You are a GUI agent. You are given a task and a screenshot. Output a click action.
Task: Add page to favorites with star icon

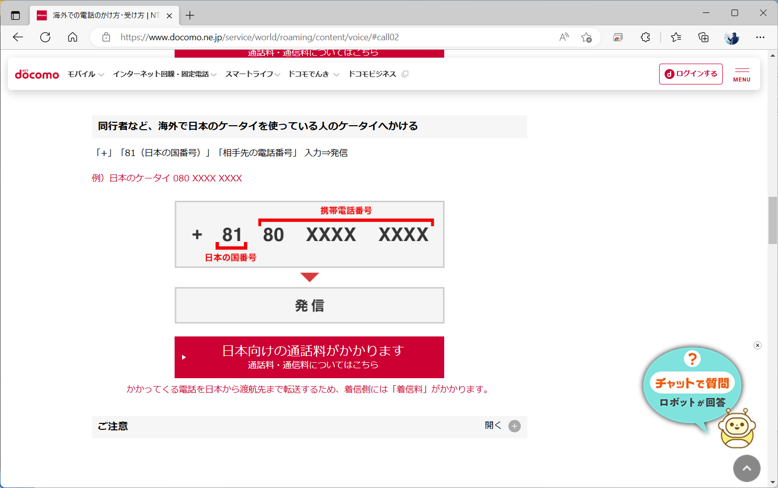(x=586, y=37)
